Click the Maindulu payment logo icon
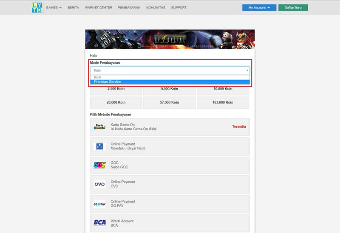The image size is (340, 233). pos(99,146)
